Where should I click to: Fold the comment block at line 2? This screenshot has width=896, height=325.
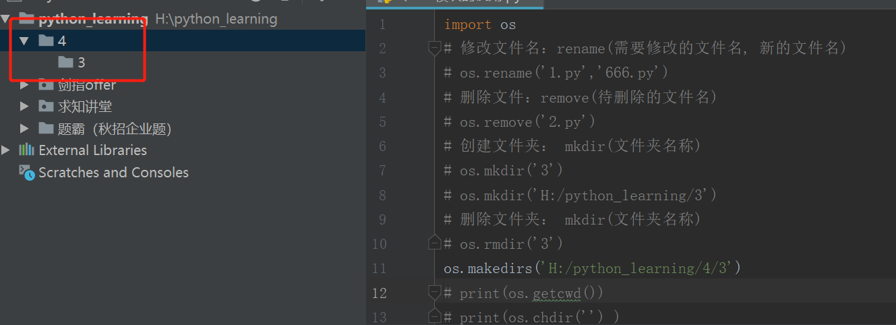click(x=435, y=49)
